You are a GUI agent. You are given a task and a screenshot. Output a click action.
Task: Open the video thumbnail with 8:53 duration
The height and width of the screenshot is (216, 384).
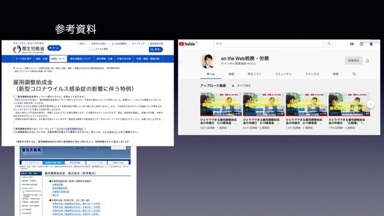[x=221, y=104]
